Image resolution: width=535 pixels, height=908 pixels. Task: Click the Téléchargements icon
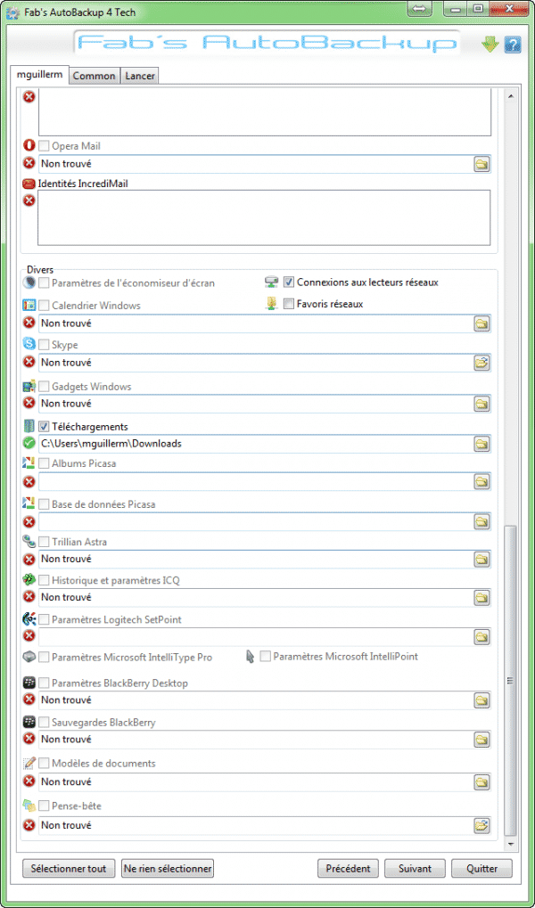click(x=29, y=426)
